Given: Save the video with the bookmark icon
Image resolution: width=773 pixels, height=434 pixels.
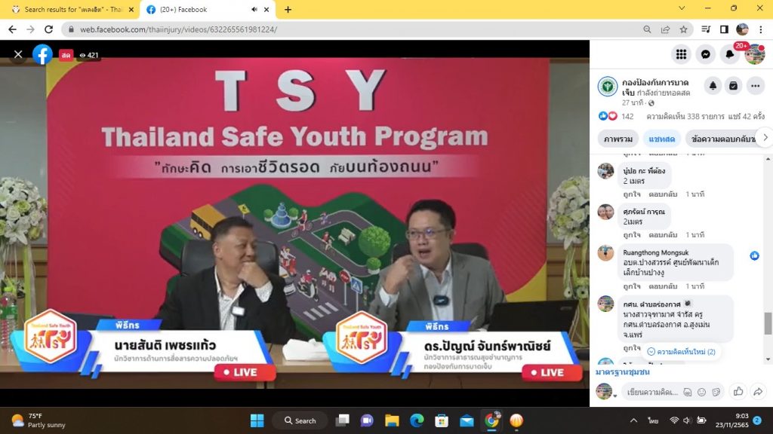Looking at the screenshot, I should (x=734, y=86).
